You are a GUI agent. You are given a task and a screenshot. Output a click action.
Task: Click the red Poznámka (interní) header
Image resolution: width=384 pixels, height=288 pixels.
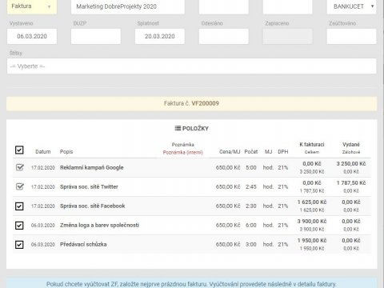pos(183,153)
